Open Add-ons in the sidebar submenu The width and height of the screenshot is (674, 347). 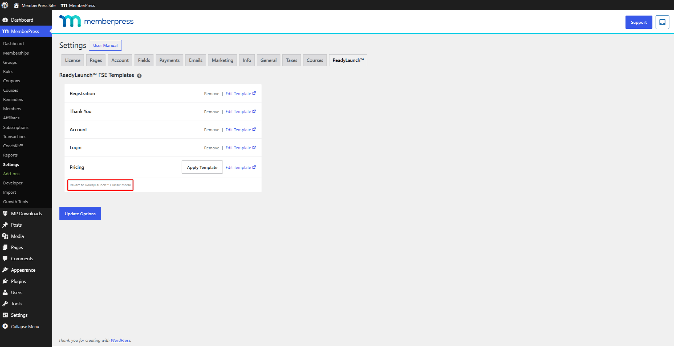[x=11, y=174]
